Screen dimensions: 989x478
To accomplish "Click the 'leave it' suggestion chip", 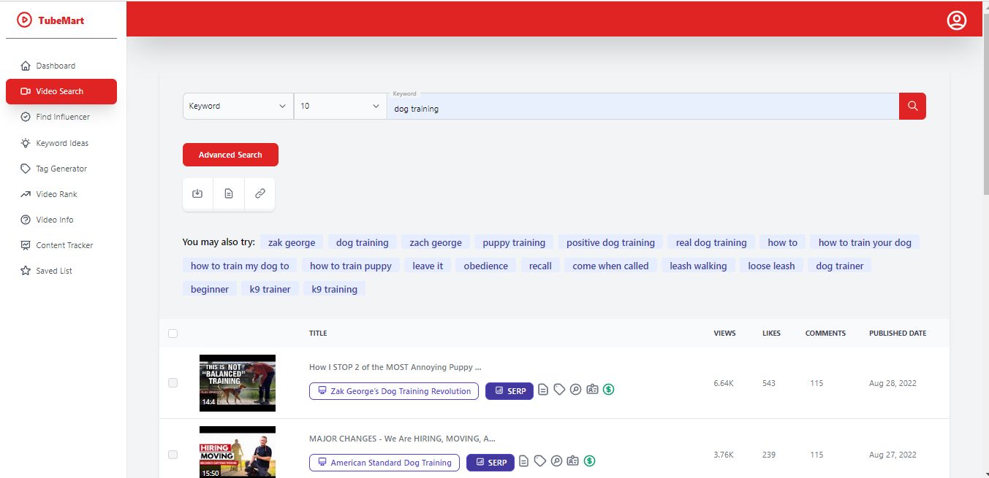I will tap(428, 266).
